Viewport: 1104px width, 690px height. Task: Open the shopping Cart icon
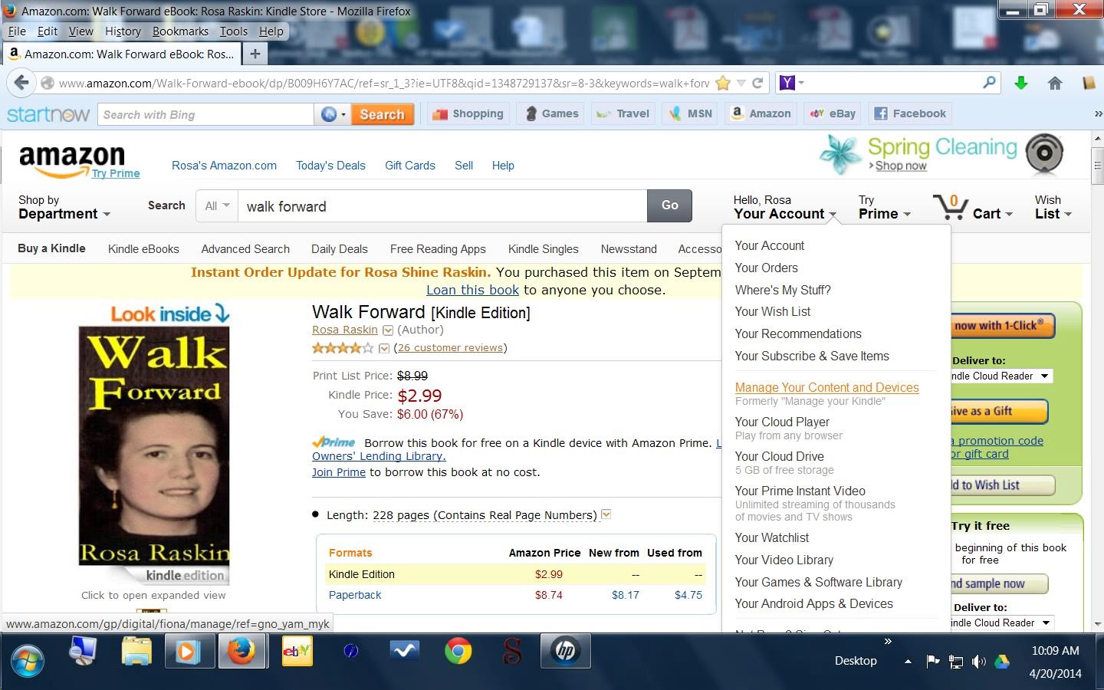[972, 207]
